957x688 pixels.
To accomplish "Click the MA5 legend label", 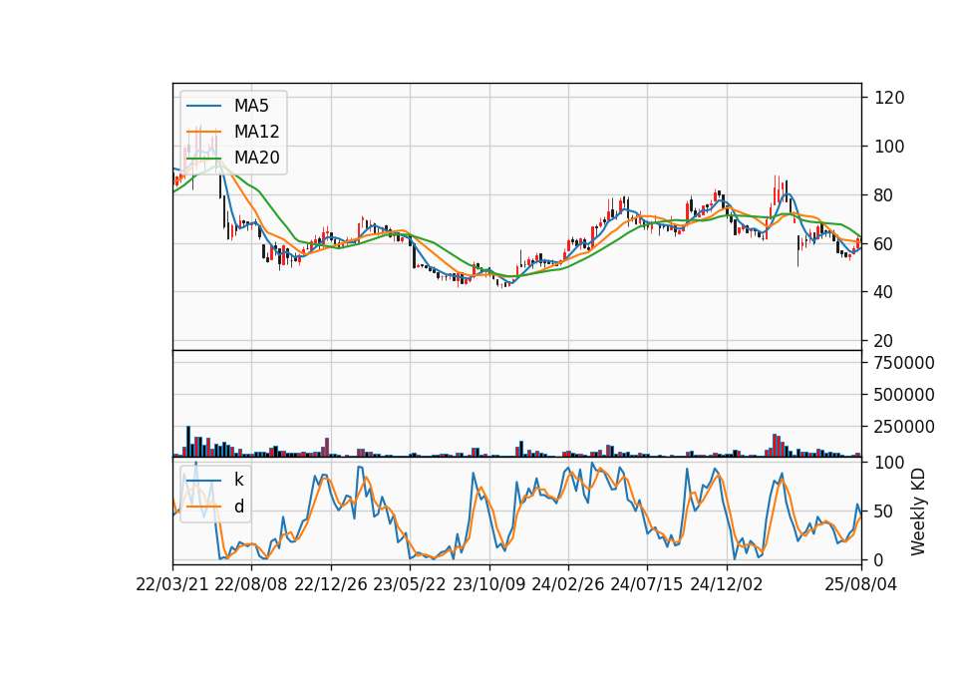I will [251, 106].
